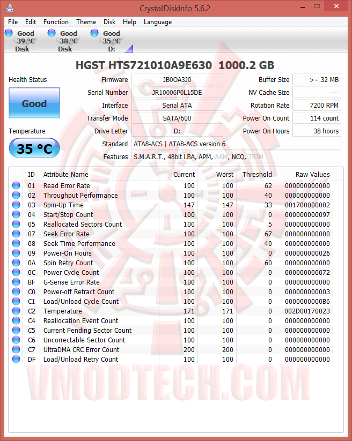This screenshot has height=441, width=352.
Task: Open the Function menu
Action: tap(56, 22)
